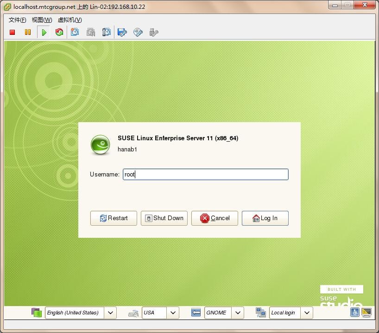Minimize the console window

pos(335,5)
